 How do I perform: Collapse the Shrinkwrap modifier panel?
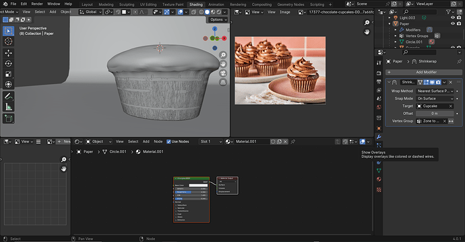coord(389,82)
